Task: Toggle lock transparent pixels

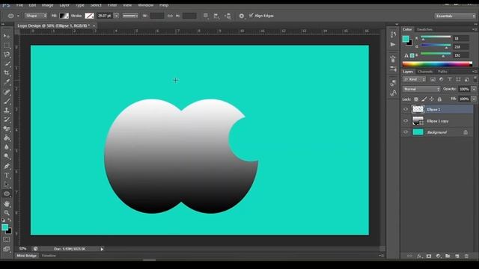Action: (x=416, y=99)
